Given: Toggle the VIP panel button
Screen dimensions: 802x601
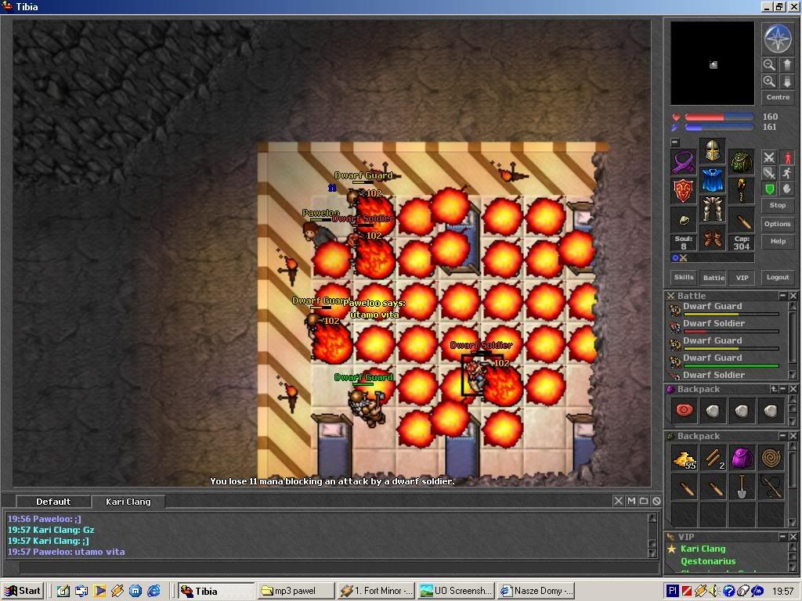Looking at the screenshot, I should point(742,278).
